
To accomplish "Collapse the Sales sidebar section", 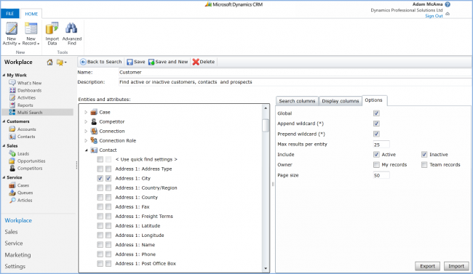I will (x=4, y=145).
